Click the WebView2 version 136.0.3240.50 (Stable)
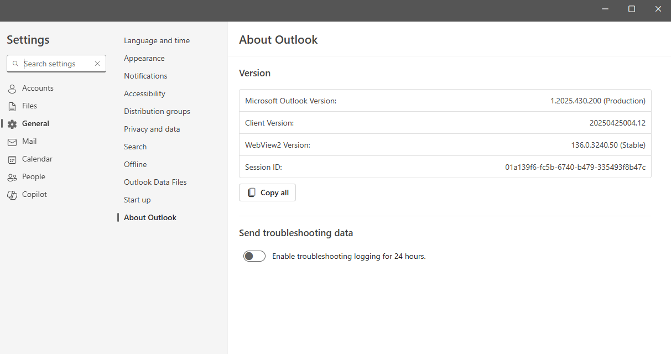 click(608, 145)
